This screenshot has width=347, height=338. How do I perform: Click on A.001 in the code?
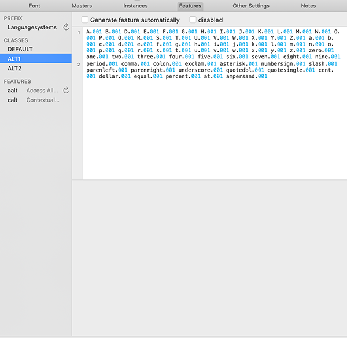pos(94,32)
